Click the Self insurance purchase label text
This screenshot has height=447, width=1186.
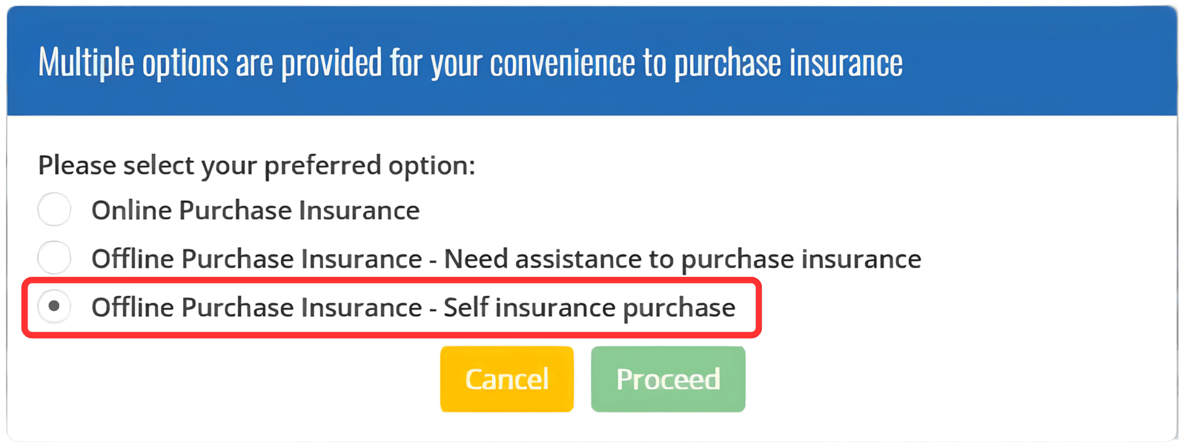pos(412,307)
